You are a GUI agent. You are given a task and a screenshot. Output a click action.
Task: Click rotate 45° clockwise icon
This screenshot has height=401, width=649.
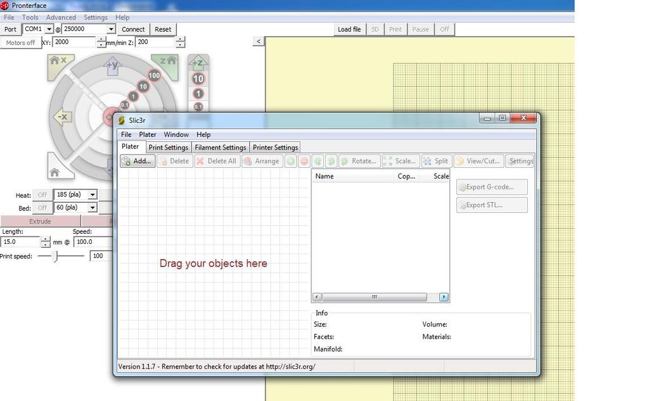click(x=331, y=161)
